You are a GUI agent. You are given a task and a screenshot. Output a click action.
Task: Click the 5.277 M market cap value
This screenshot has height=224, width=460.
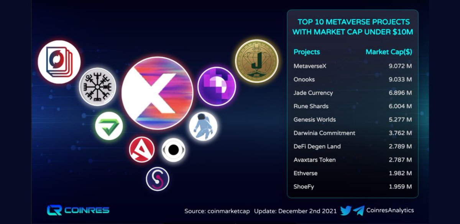[399, 120]
